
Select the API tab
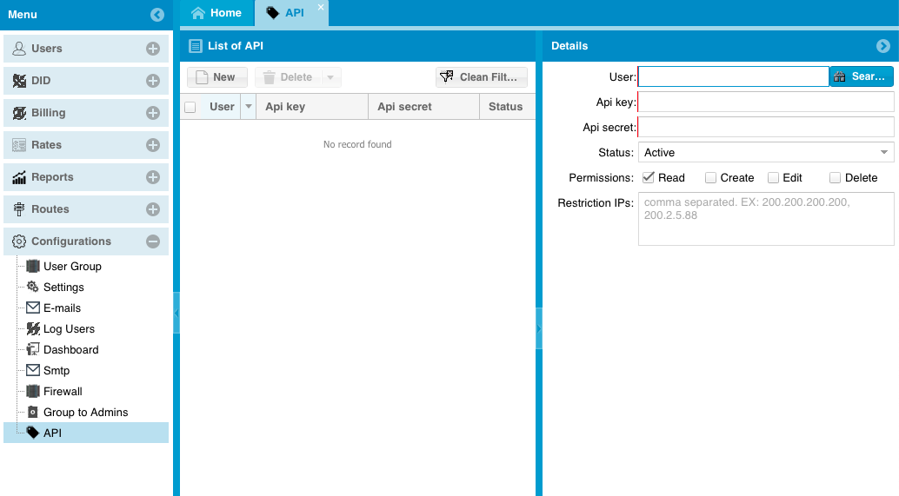(291, 13)
